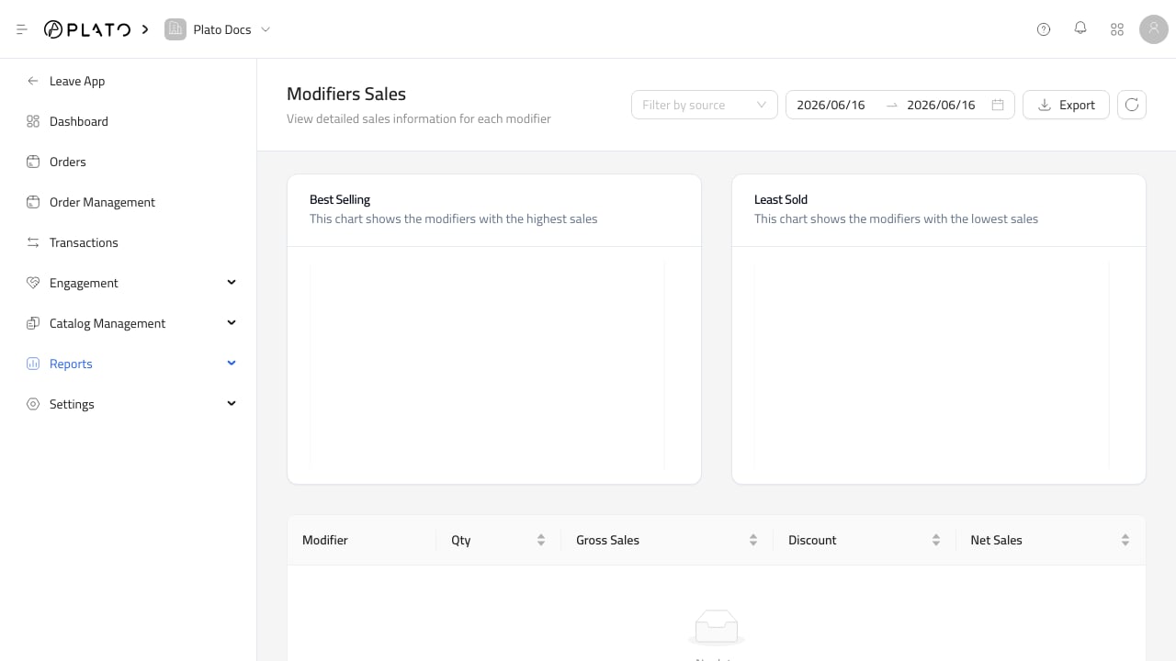Click the Best Selling card title
The image size is (1176, 661).
pyautogui.click(x=340, y=199)
